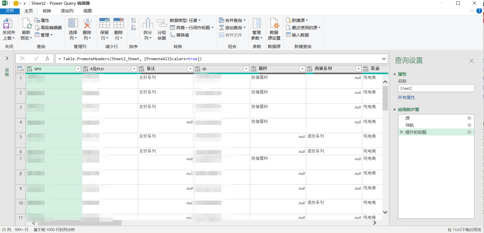484x233 pixels.
Task: Click Manage Parameters (管理参数) icon
Action: 257,23
